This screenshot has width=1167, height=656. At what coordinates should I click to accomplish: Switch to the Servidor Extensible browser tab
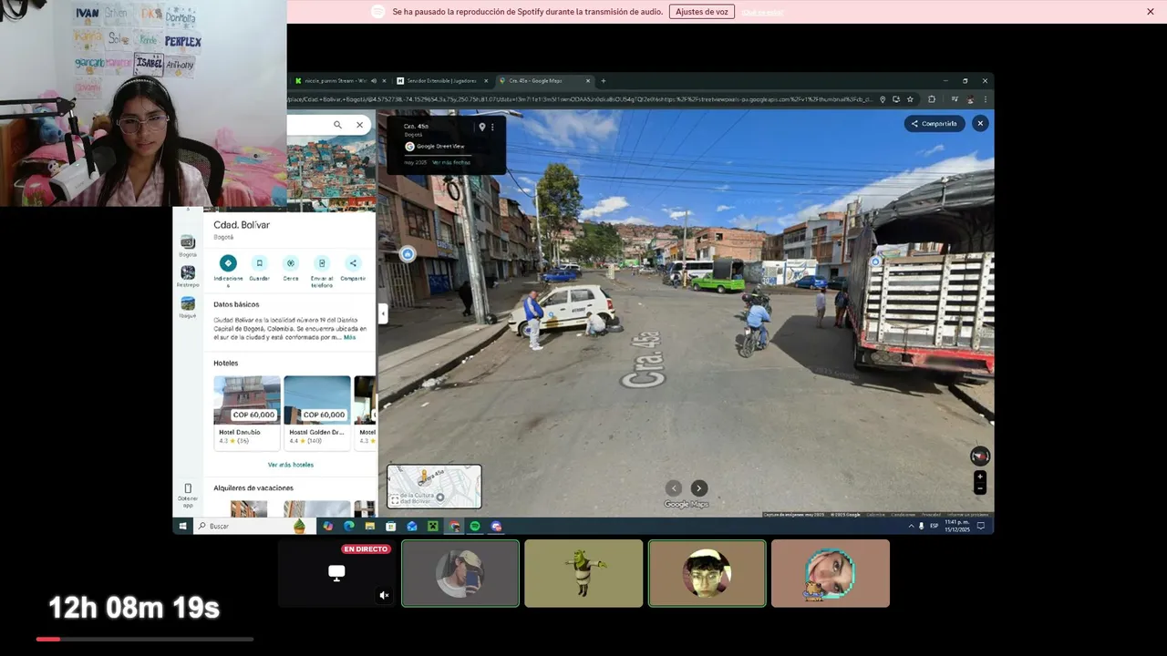tap(442, 81)
